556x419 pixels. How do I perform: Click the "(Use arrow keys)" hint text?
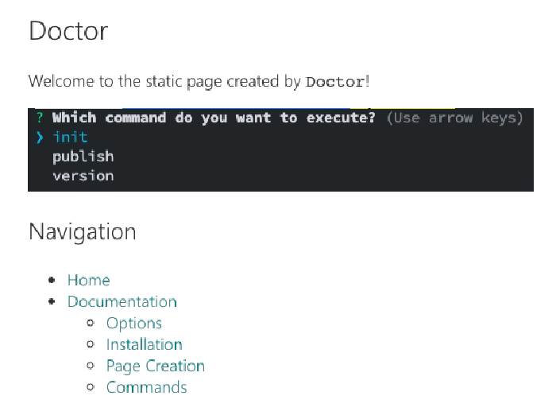point(454,118)
